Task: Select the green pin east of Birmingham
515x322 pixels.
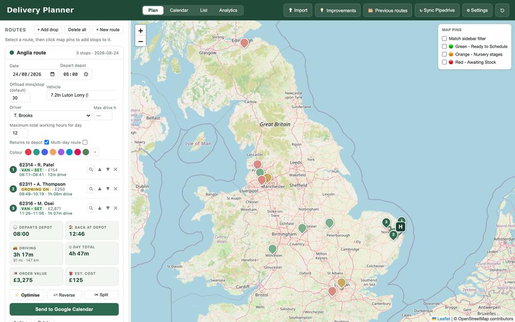Action: pyautogui.click(x=302, y=228)
